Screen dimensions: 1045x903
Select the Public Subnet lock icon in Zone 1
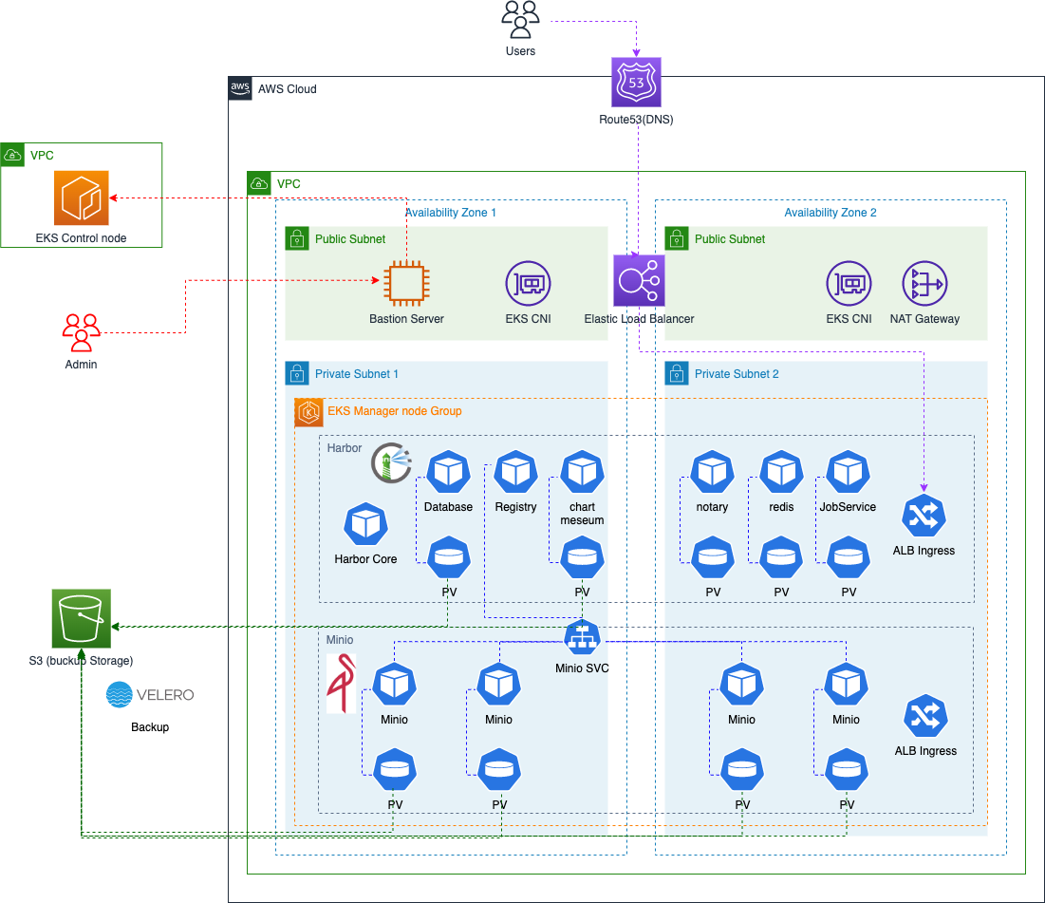click(297, 238)
